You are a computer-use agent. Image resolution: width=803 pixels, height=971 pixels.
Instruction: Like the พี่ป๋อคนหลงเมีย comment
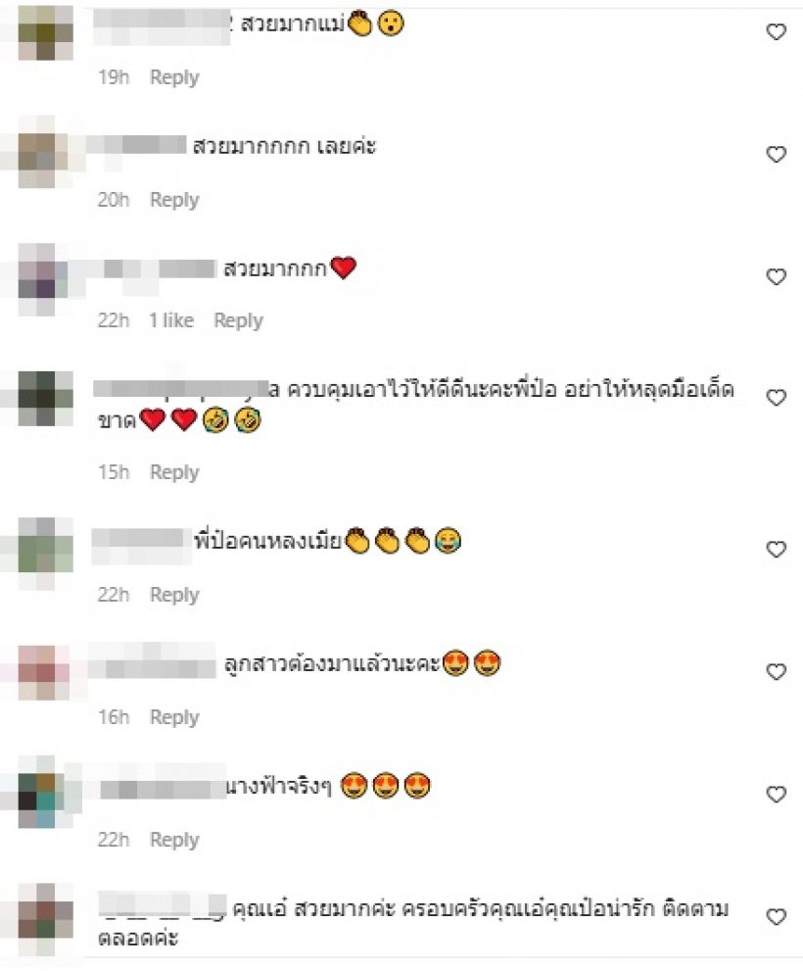[776, 550]
